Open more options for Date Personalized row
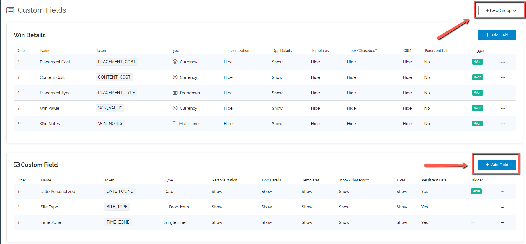Screen dimensions: 526x244 (502, 192)
